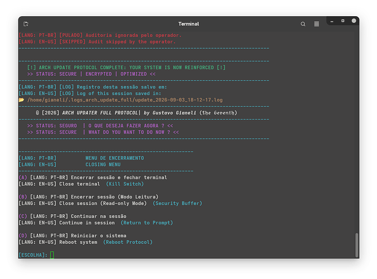Image resolution: width=377 pixels, height=279 pixels.
Task: Click option (A) Encerrar sessão e fechar terminal
Action: pos(93,177)
